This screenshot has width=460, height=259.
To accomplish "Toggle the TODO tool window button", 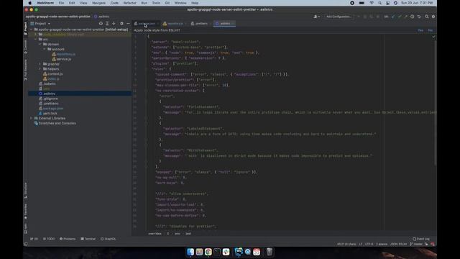I will tap(49, 239).
